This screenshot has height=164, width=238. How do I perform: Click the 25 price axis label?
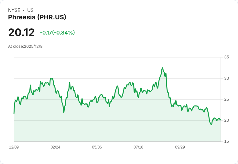(x=226, y=99)
